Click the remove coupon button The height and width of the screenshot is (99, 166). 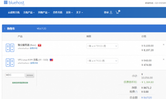pyautogui.click(x=30, y=75)
